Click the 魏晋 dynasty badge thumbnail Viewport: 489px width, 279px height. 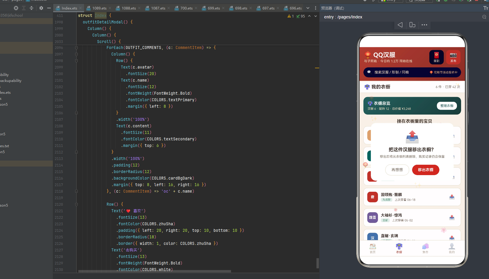pos(372,218)
